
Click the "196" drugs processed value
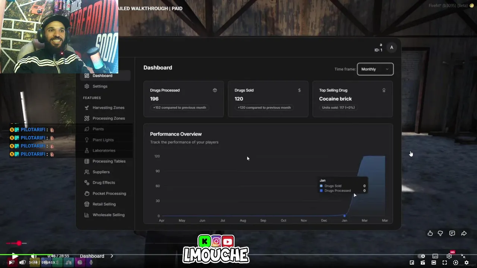154,99
